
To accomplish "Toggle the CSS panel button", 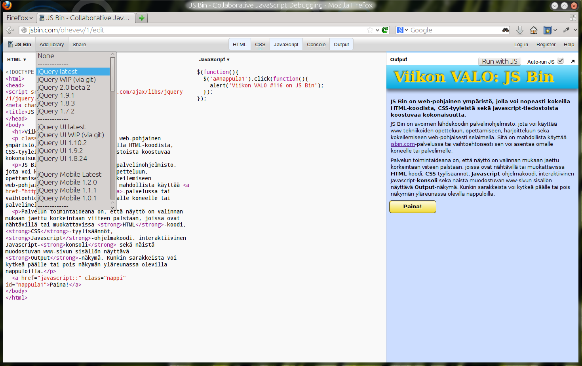I will pyautogui.click(x=260, y=45).
